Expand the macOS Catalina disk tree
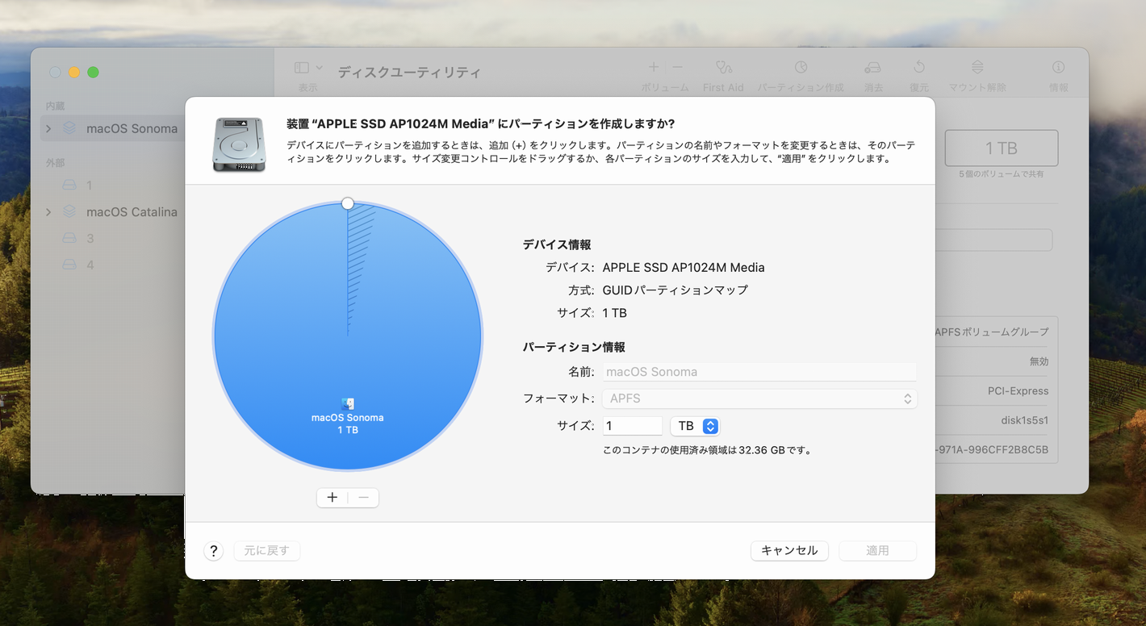 [49, 212]
